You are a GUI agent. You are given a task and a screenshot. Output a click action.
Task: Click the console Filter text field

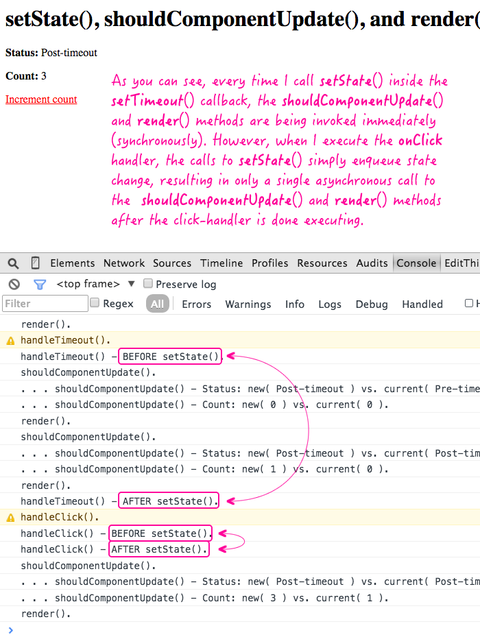pos(45,304)
